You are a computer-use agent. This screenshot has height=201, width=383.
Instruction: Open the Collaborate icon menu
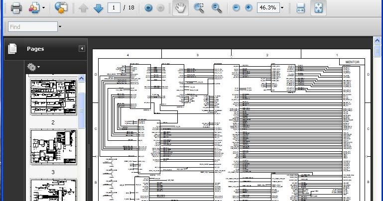tap(34, 8)
